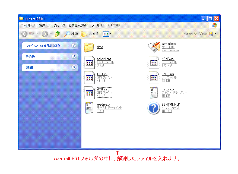Open the 編集(E) menu
This screenshot has height=174, width=238.
44,25
